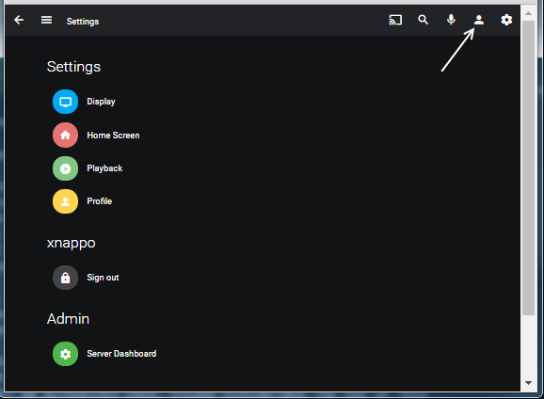Open the hamburger navigation menu

[46, 20]
